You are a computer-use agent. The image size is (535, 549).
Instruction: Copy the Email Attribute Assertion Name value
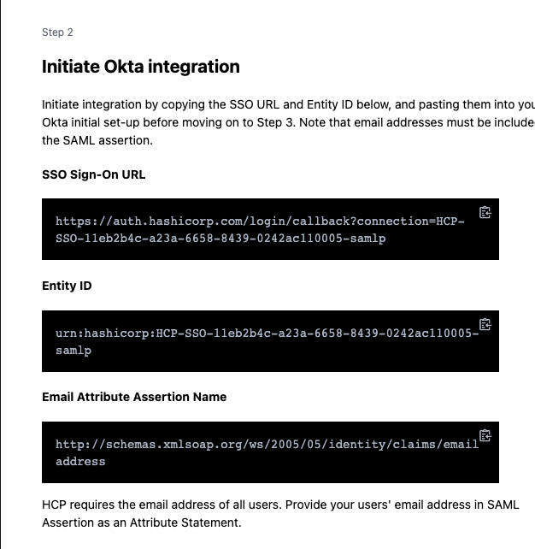pos(485,435)
